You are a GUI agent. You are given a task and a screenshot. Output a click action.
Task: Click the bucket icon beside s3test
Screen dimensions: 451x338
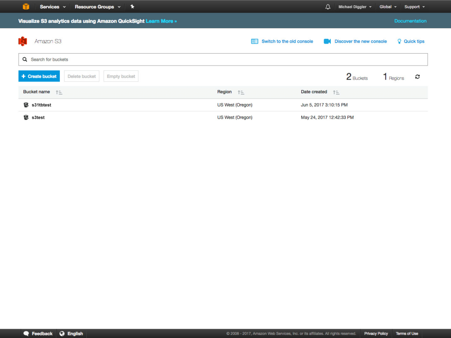pos(26,118)
